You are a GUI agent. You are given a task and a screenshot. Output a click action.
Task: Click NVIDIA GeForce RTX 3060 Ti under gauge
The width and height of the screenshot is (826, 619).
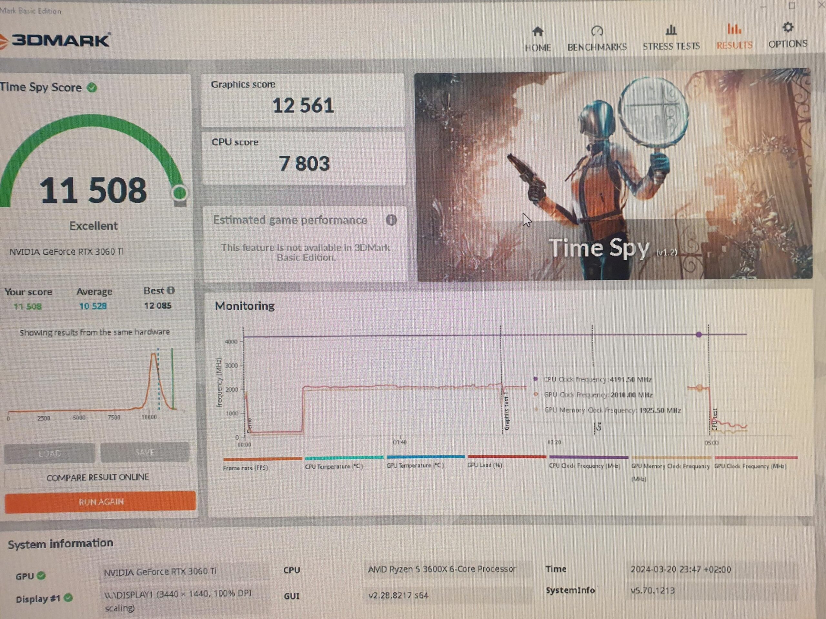(x=66, y=252)
